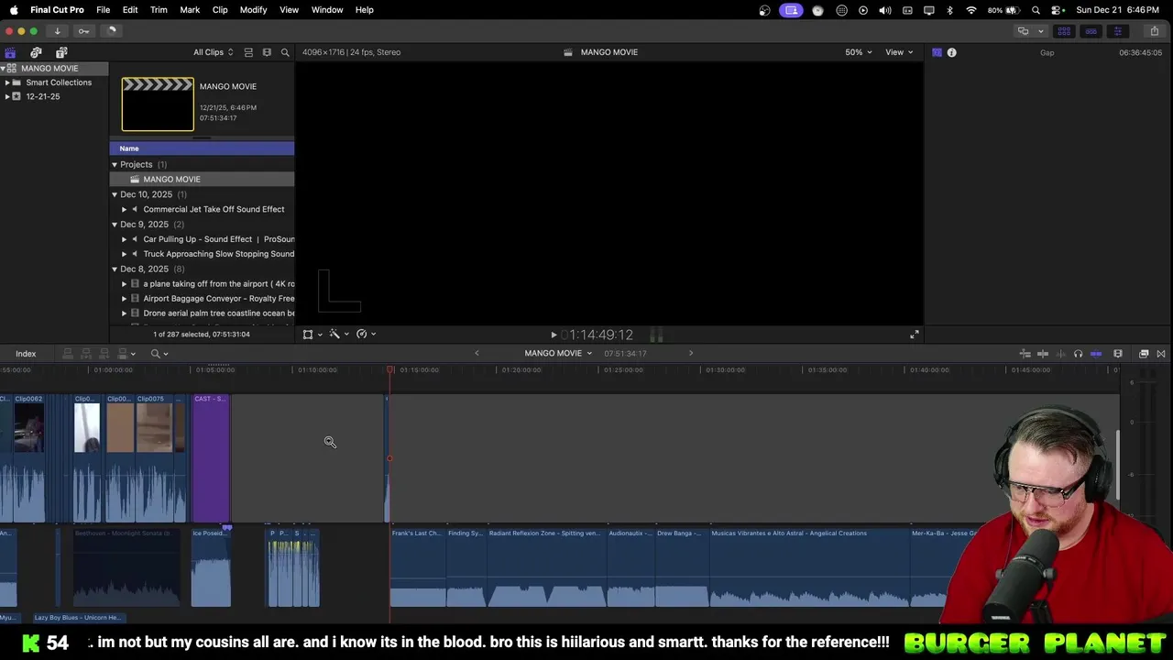Select the purple CAST title clip
Image resolution: width=1173 pixels, height=660 pixels.
(211, 457)
